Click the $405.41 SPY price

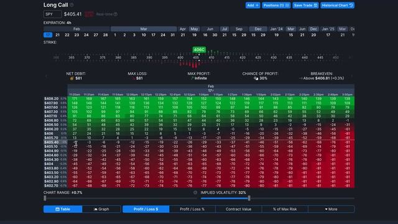coord(73,14)
